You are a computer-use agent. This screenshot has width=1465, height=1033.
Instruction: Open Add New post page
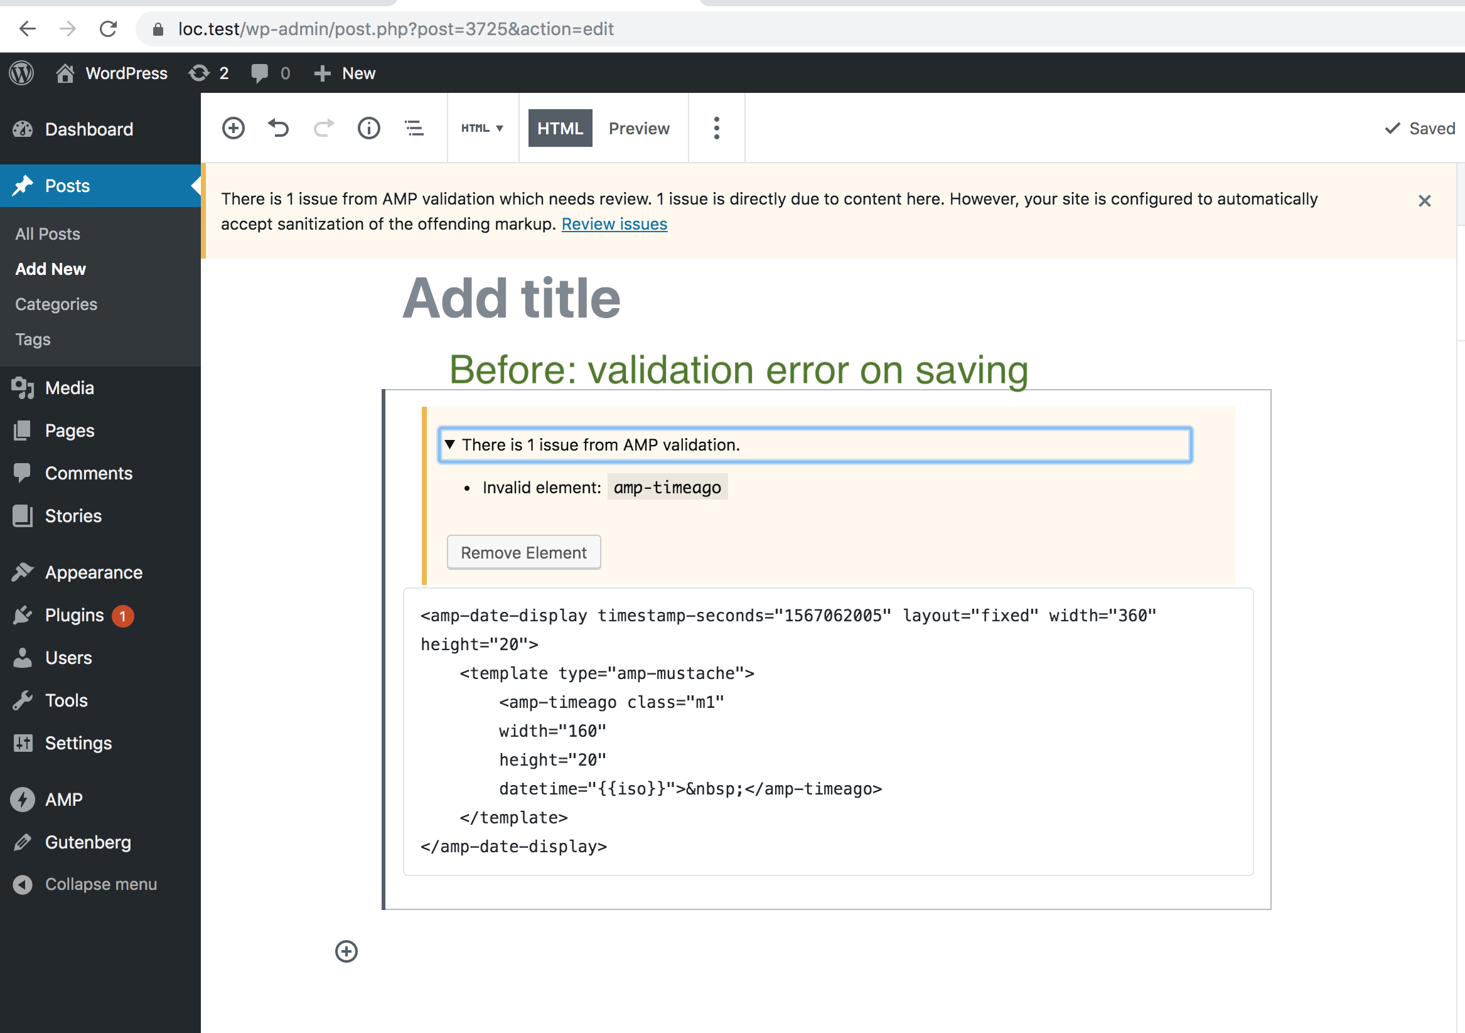(x=50, y=269)
